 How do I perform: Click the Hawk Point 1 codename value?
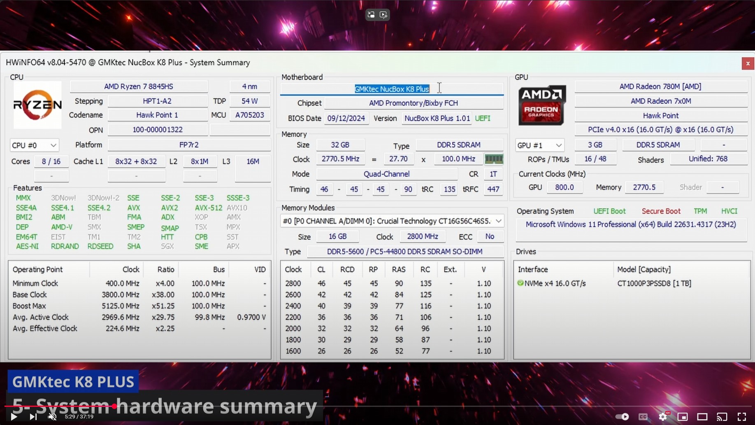[x=157, y=115]
